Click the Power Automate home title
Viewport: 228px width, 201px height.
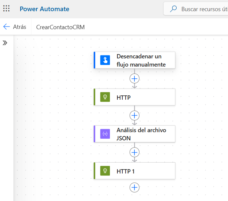tap(44, 9)
